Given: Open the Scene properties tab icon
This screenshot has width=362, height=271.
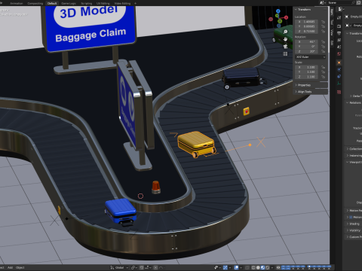Looking at the screenshot, I should coord(339,47).
